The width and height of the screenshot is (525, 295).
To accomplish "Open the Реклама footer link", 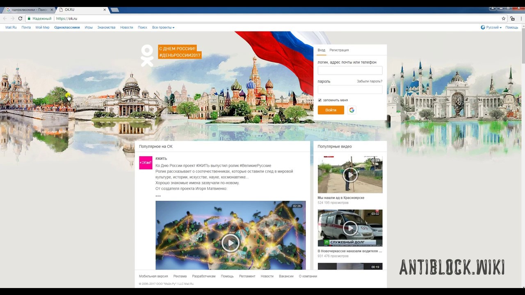I will (x=180, y=276).
